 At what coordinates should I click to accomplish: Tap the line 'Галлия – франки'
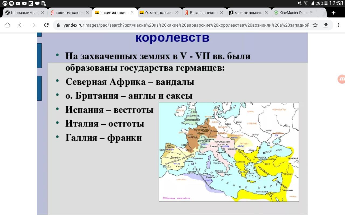(103, 138)
